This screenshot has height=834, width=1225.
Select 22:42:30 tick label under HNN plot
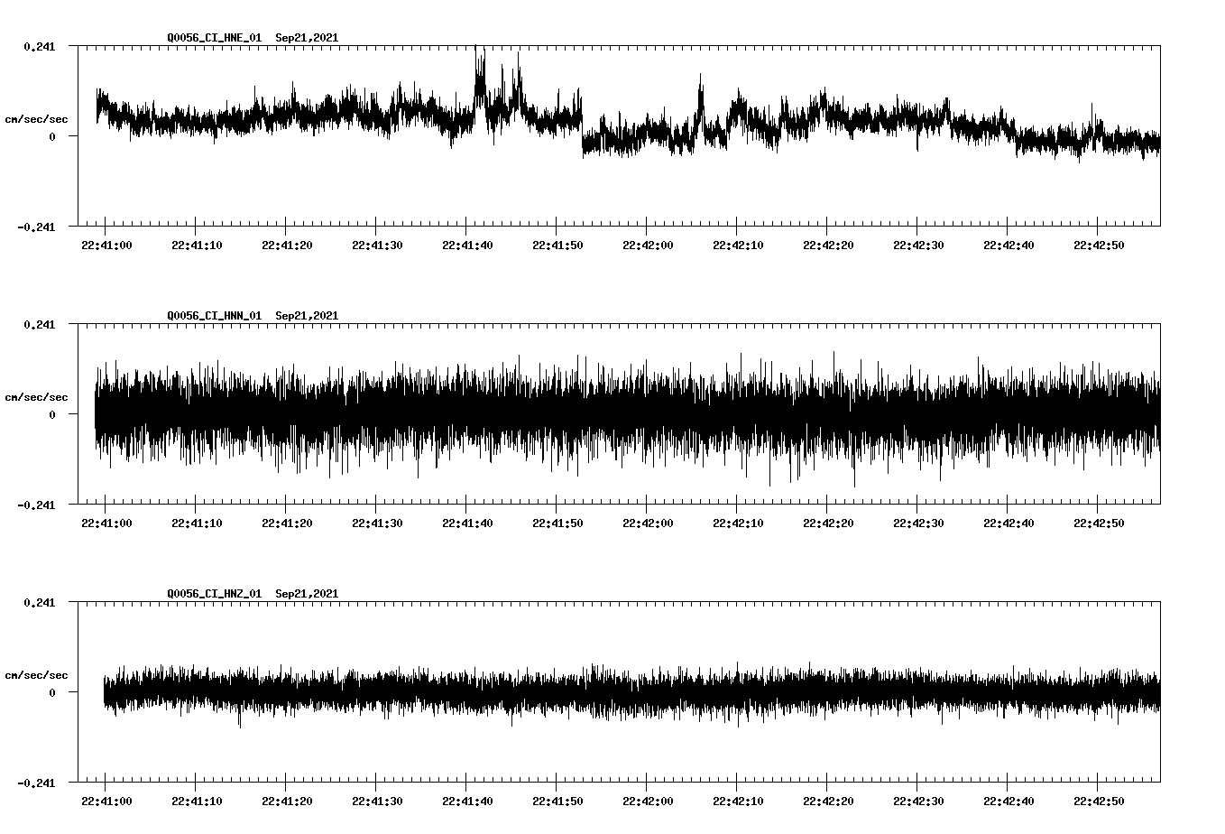click(x=918, y=523)
